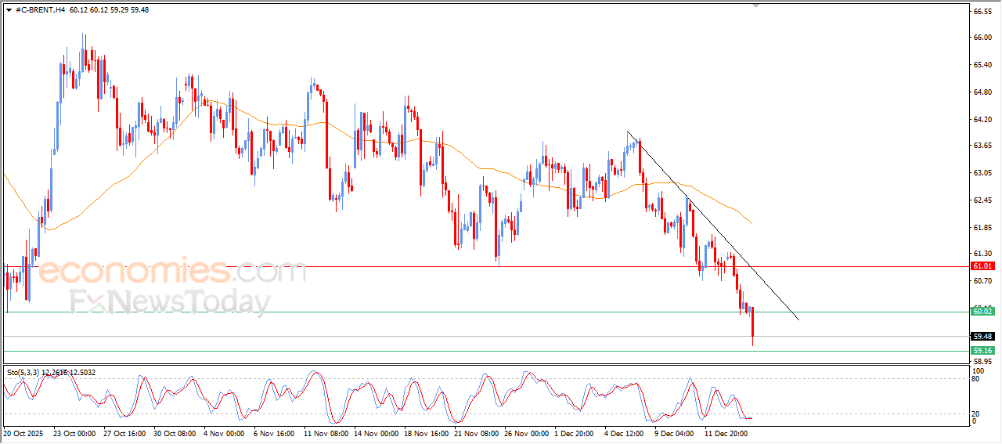
Task: Click the #C-BRENT,H4 symbol title text
Action: (x=40, y=10)
